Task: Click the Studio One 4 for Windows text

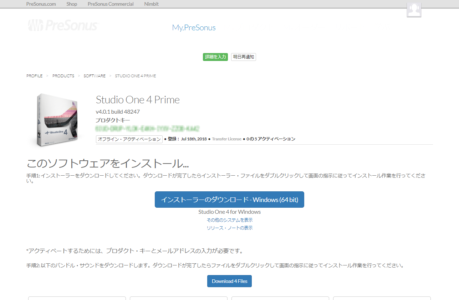Action: pyautogui.click(x=230, y=212)
